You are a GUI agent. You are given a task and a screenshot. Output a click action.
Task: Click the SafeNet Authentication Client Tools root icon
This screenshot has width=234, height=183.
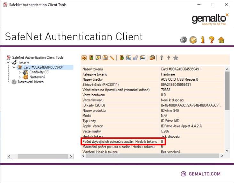(x=9, y=57)
